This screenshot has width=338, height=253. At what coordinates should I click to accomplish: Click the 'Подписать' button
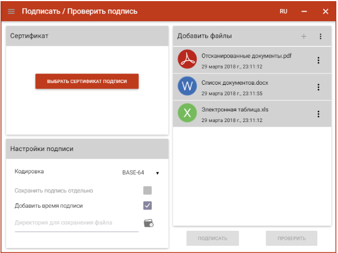(213, 239)
